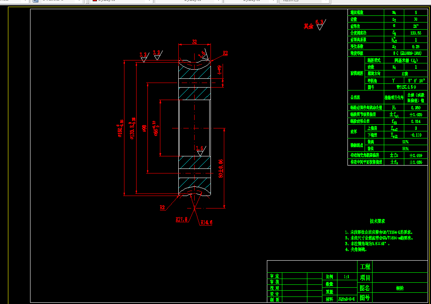Image resolution: width=431 pixels, height=304 pixels.
Task: Open the ByLayer color dropdown with red swatch
Action: click(121, 1)
